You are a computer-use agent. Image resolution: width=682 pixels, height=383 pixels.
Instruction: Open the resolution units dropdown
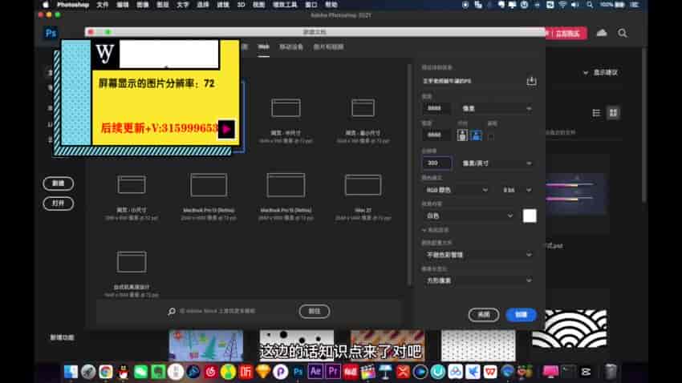(x=497, y=163)
